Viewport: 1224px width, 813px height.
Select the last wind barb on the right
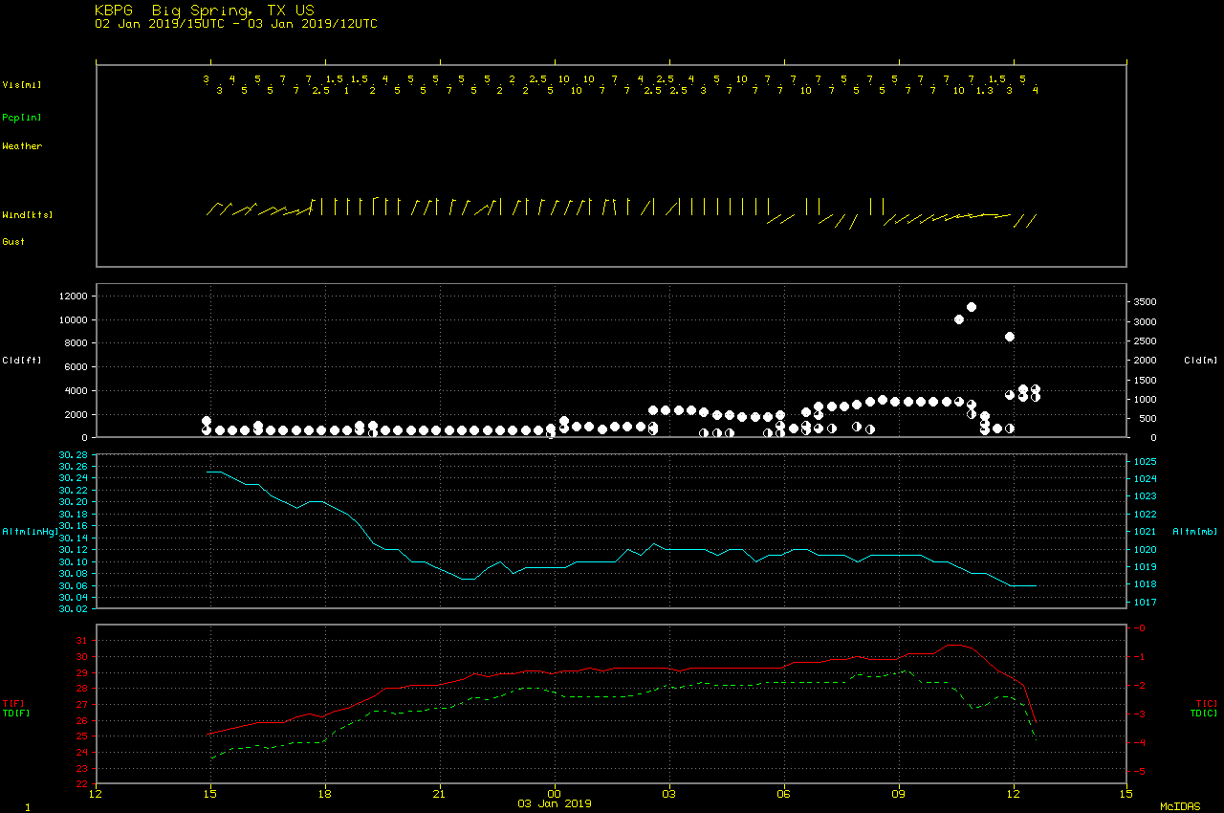click(1030, 221)
